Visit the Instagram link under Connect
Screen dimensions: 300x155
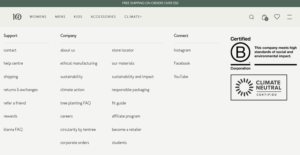point(182,50)
